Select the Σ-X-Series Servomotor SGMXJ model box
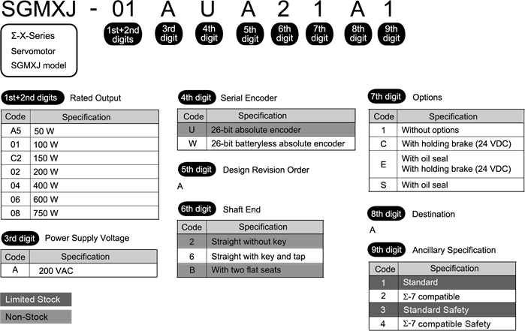The width and height of the screenshot is (525, 331). click(39, 50)
